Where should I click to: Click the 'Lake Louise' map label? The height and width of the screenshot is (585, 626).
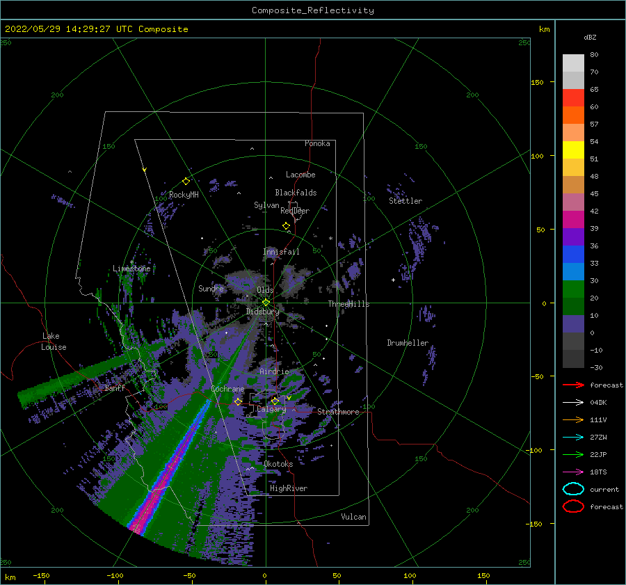coord(54,342)
